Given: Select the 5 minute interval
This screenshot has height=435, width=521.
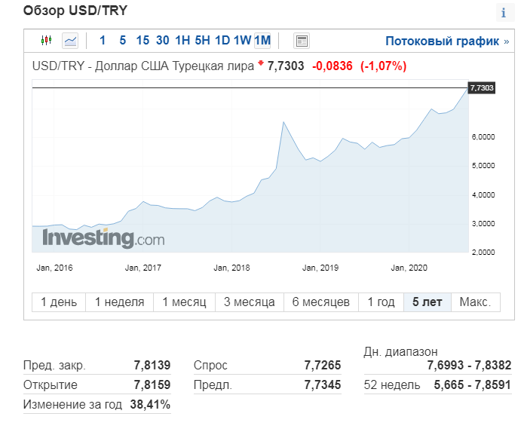Looking at the screenshot, I should tap(123, 41).
